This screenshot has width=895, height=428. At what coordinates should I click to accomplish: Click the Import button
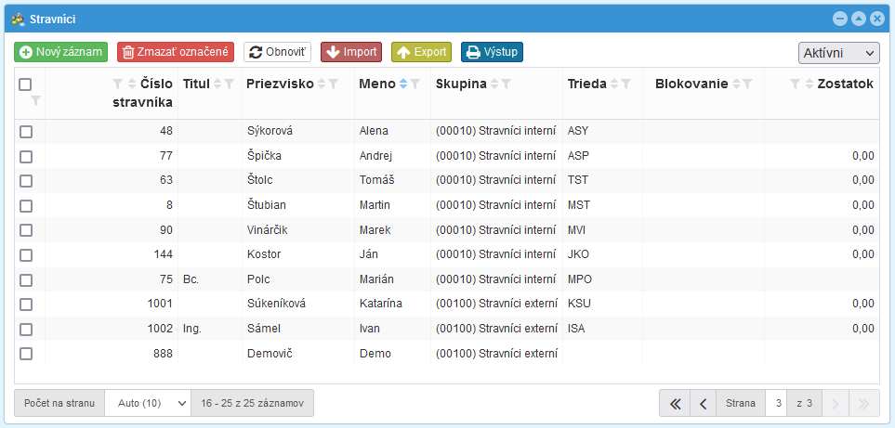351,52
